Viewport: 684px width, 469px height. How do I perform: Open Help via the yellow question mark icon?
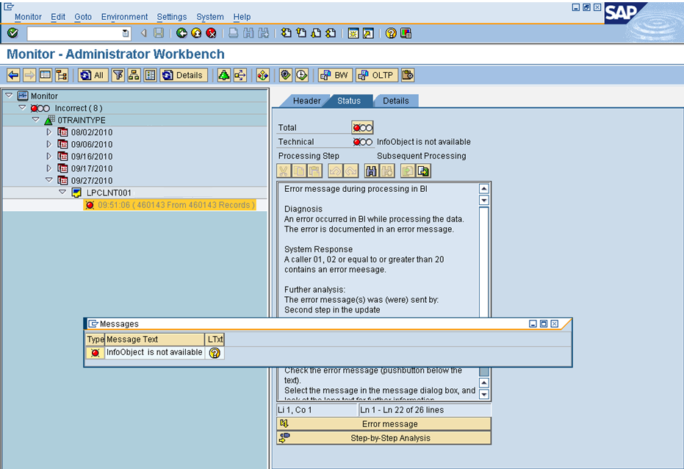pyautogui.click(x=391, y=33)
